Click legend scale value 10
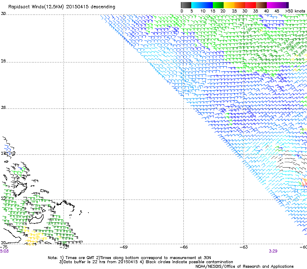Screen dimensions: 307x269 click(203, 11)
